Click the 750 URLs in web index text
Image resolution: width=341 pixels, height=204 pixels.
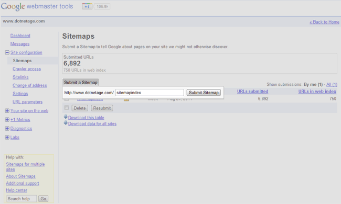84,70
